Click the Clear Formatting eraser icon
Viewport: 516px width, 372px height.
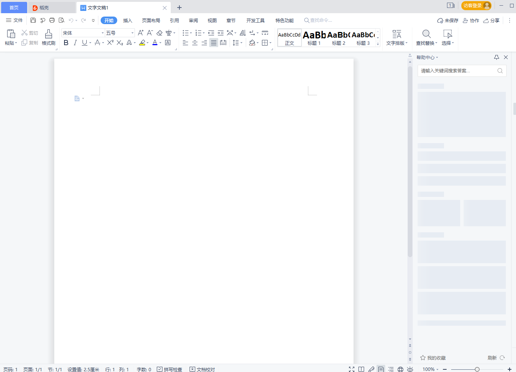159,33
